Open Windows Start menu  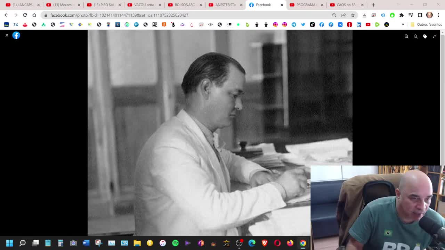[x=9, y=243]
